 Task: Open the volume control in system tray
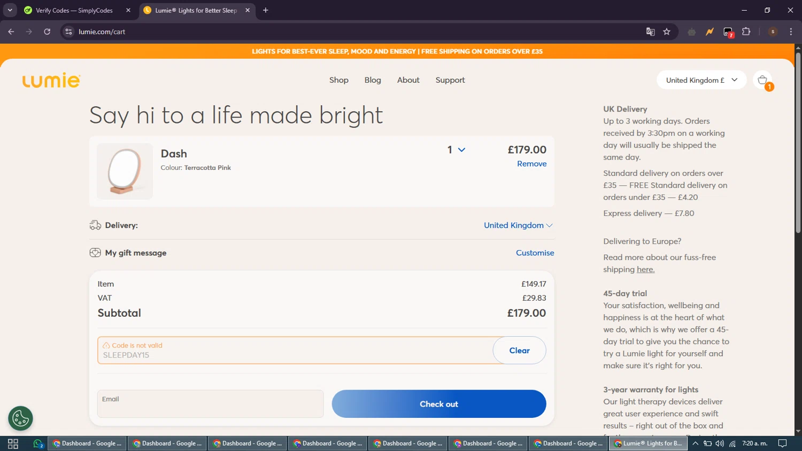click(x=720, y=444)
